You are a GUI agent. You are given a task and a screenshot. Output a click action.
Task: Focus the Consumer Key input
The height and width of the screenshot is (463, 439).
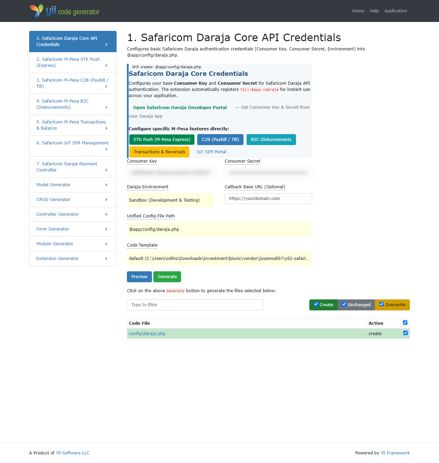[171, 173]
